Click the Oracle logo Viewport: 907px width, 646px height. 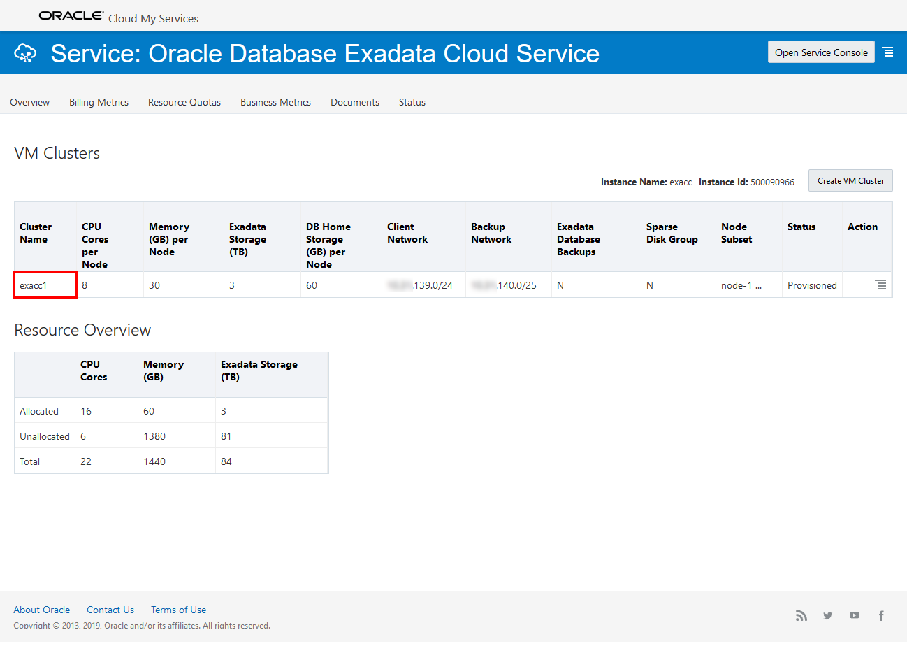click(x=71, y=15)
